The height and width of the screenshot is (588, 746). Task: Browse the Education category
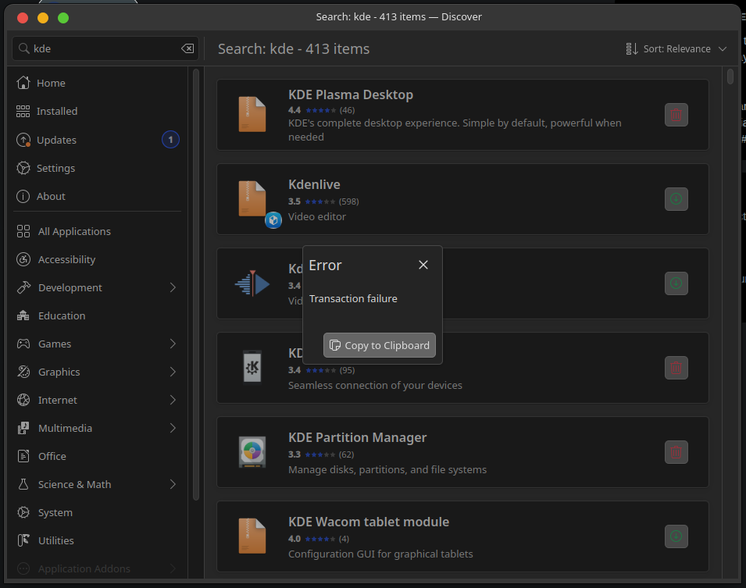click(x=98, y=315)
